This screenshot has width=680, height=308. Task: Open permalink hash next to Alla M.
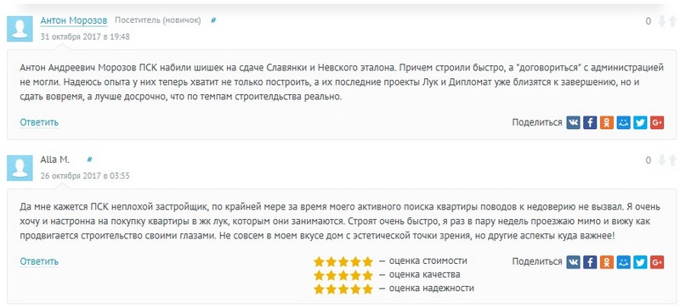[x=89, y=160]
